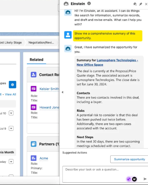Image resolution: width=148 pixels, height=185 pixels.
Task: Open Kelsier Smith contact link
Action: tap(49, 89)
